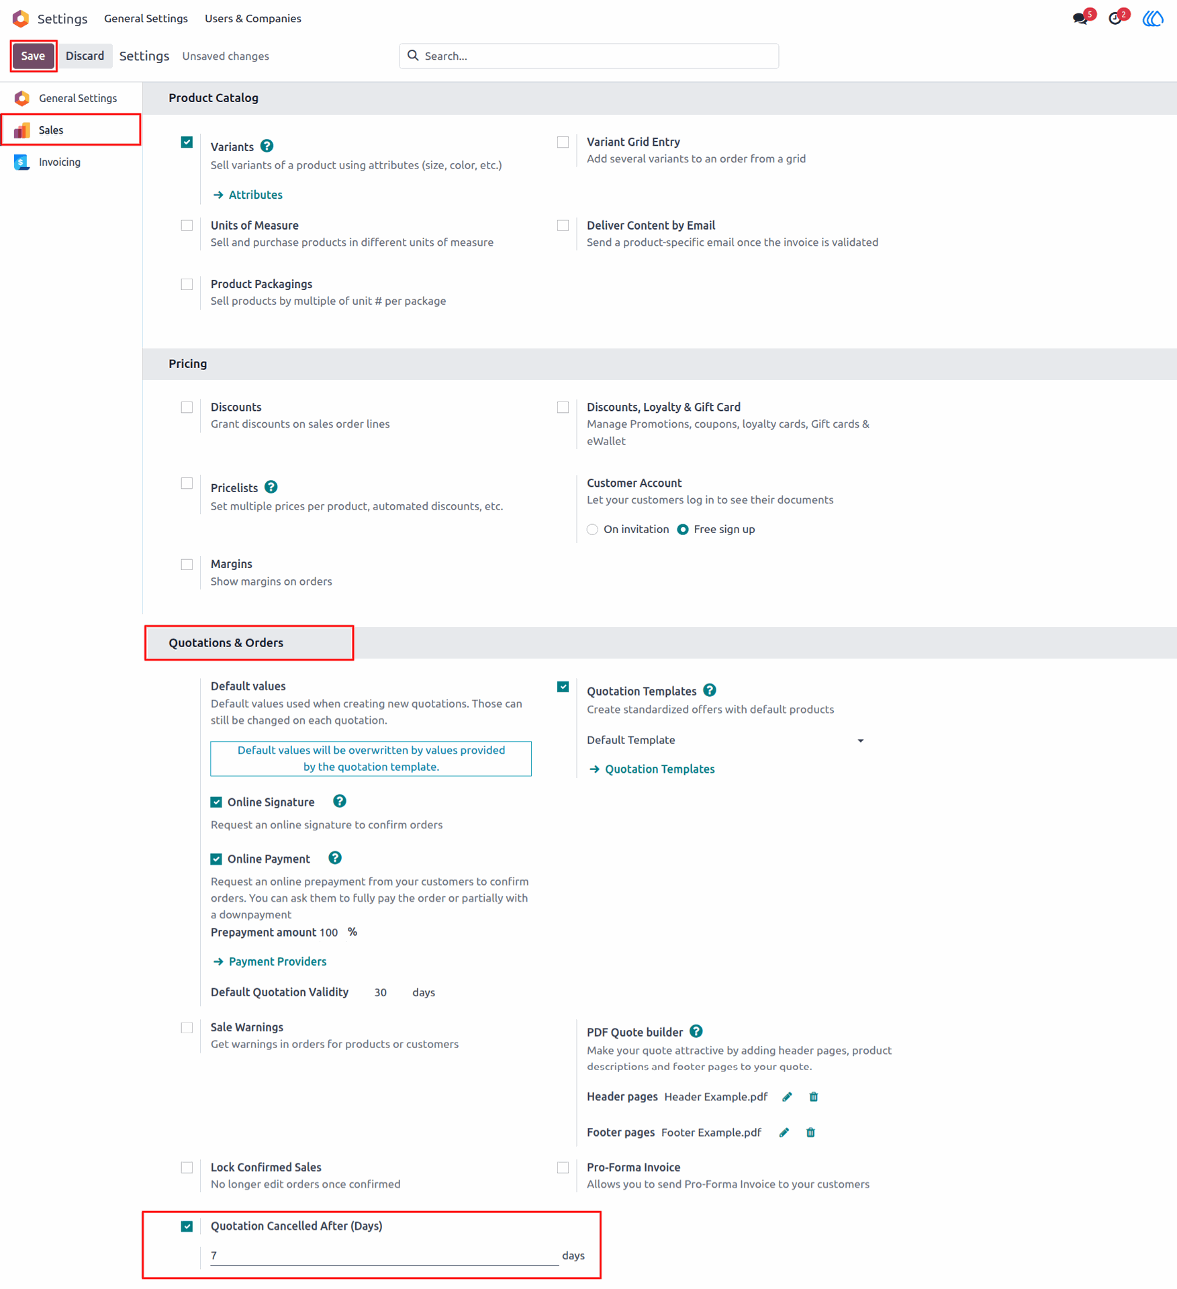Open help icon next to Online Payment
This screenshot has width=1177, height=1289.
coord(335,858)
